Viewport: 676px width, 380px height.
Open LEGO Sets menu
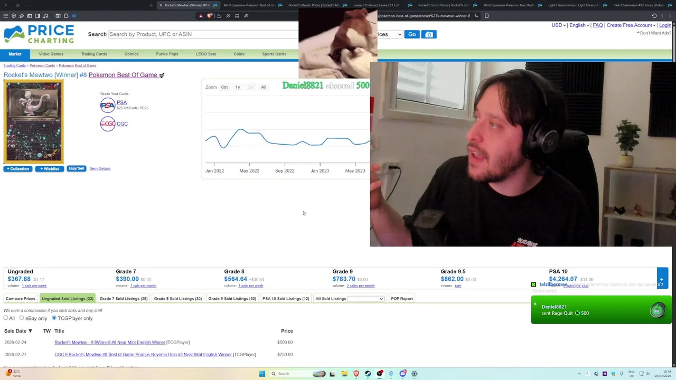(x=206, y=54)
